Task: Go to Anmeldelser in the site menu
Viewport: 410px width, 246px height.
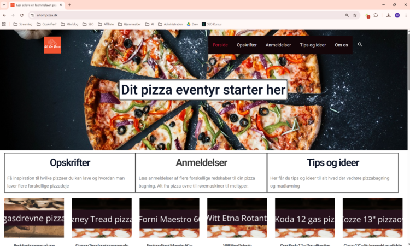Action: [278, 45]
